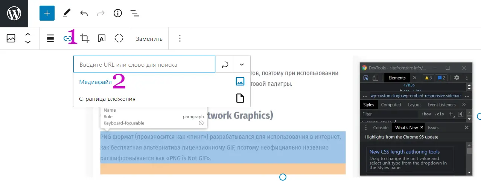The height and width of the screenshot is (181, 481).
Task: Open the list view outline
Action: click(135, 13)
